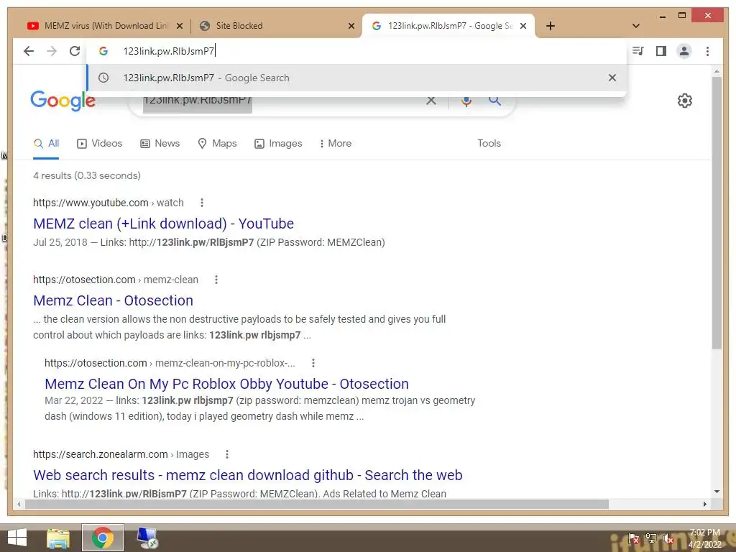Screen dimensions: 736x552
Task: Open Memz Clean On My Pc Roblox result
Action: tap(226, 384)
